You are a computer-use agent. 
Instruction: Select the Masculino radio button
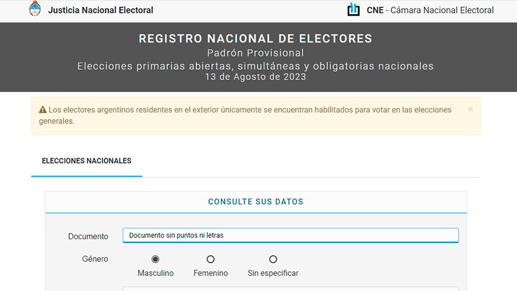[155, 259]
